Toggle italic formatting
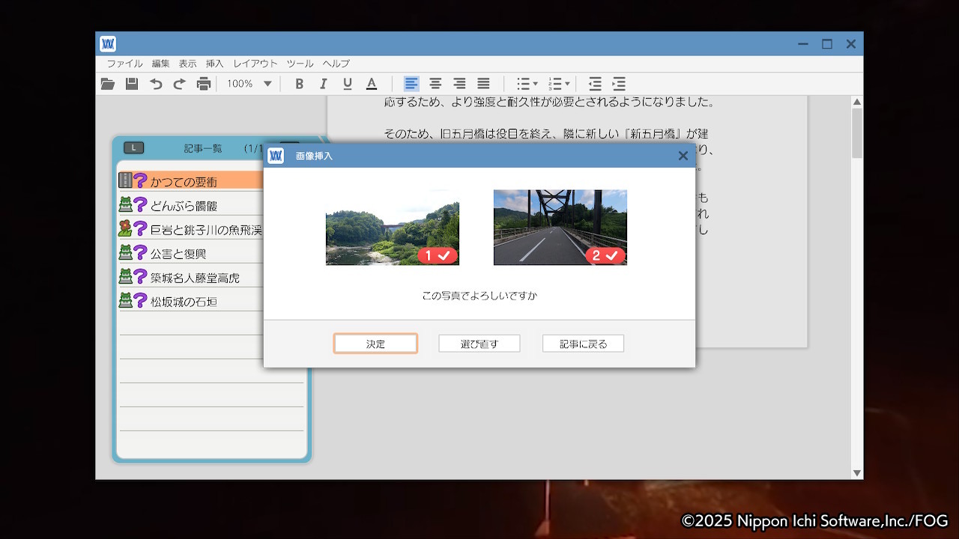 (x=323, y=84)
